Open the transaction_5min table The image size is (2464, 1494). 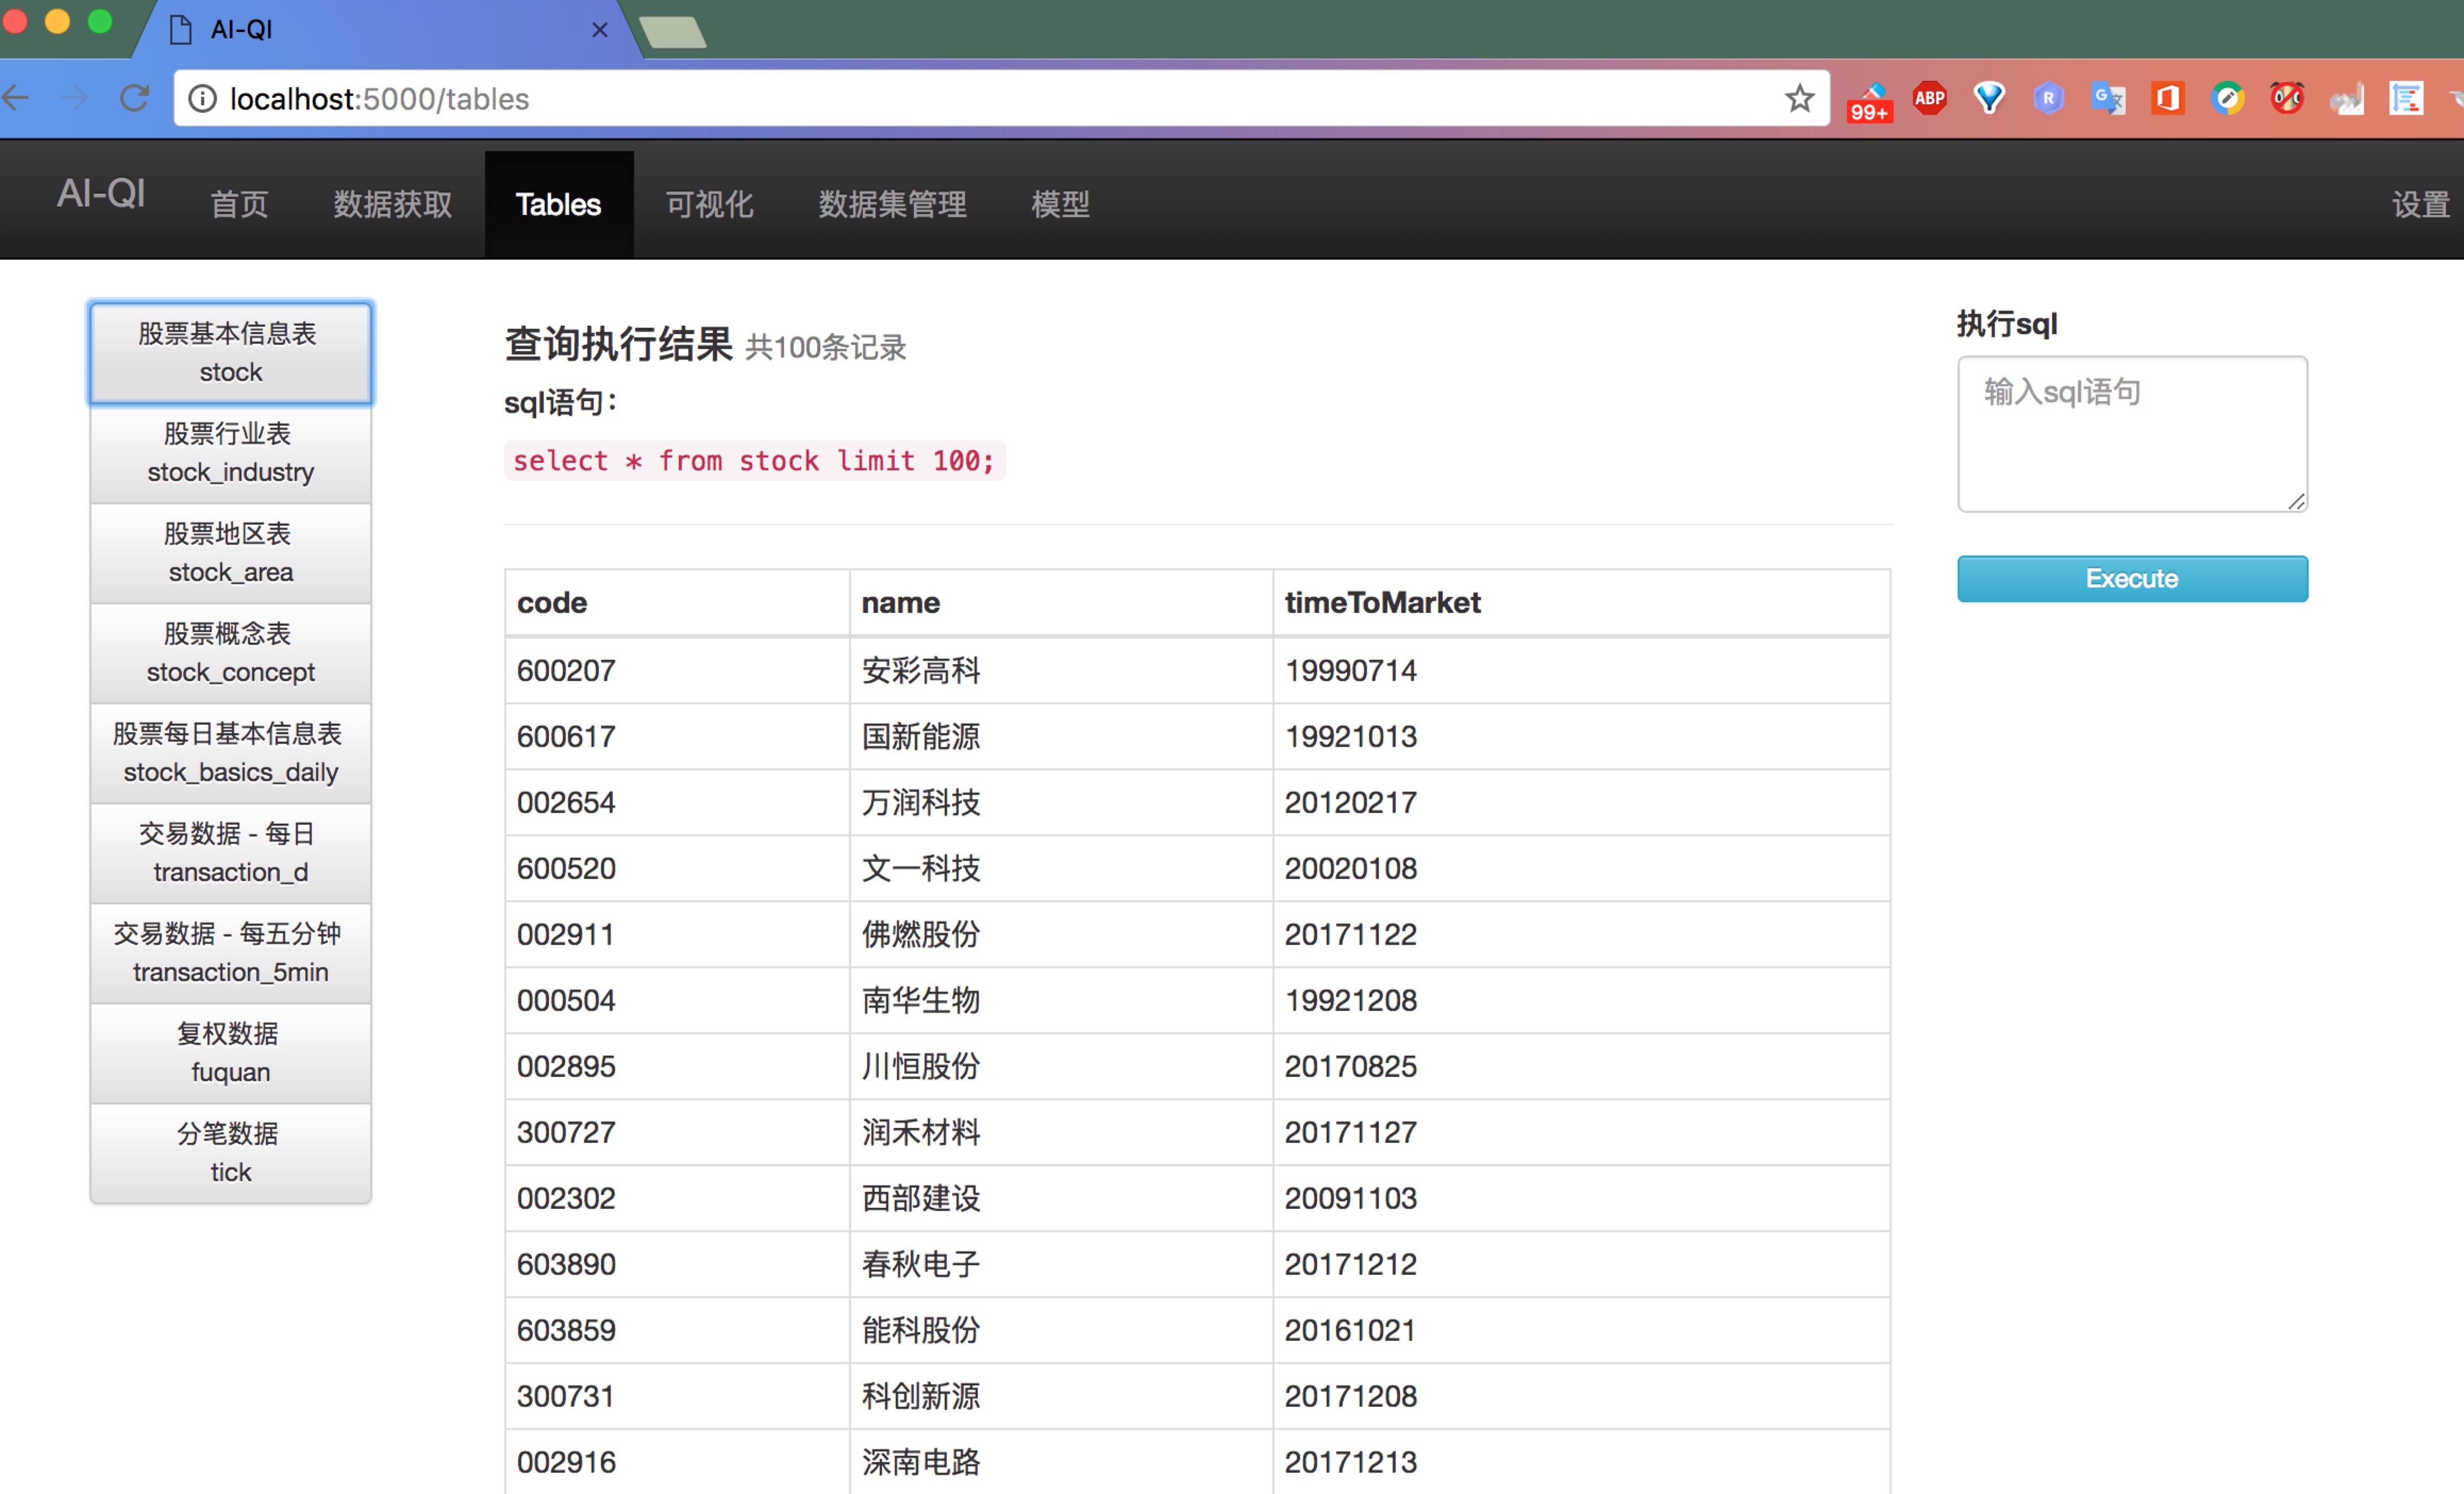tap(231, 953)
